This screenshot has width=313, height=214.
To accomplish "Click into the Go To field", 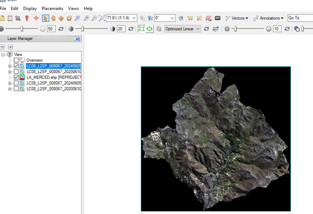I will pyautogui.click(x=300, y=18).
